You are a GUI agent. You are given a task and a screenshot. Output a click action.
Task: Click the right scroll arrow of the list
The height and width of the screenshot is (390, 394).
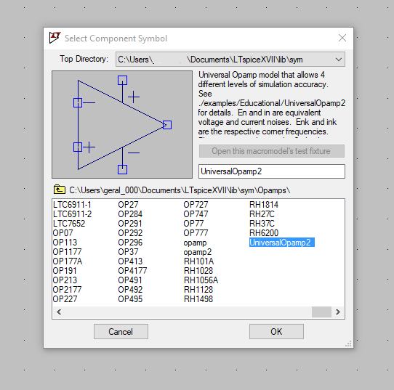(338, 312)
